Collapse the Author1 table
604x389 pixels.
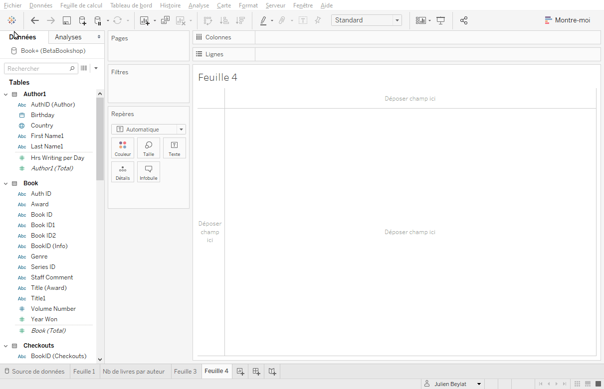click(x=6, y=94)
